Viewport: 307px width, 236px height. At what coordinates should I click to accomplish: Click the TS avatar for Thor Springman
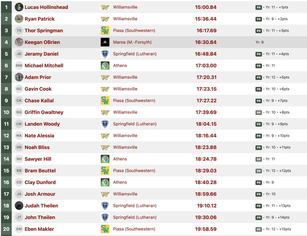click(x=19, y=31)
